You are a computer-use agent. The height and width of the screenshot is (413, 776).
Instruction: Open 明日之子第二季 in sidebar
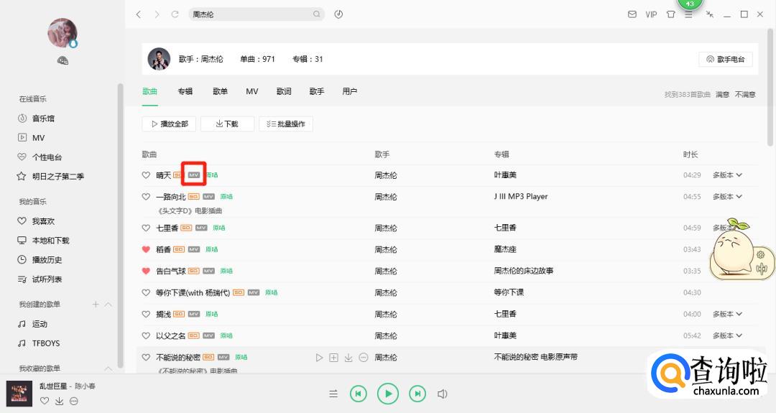58,176
